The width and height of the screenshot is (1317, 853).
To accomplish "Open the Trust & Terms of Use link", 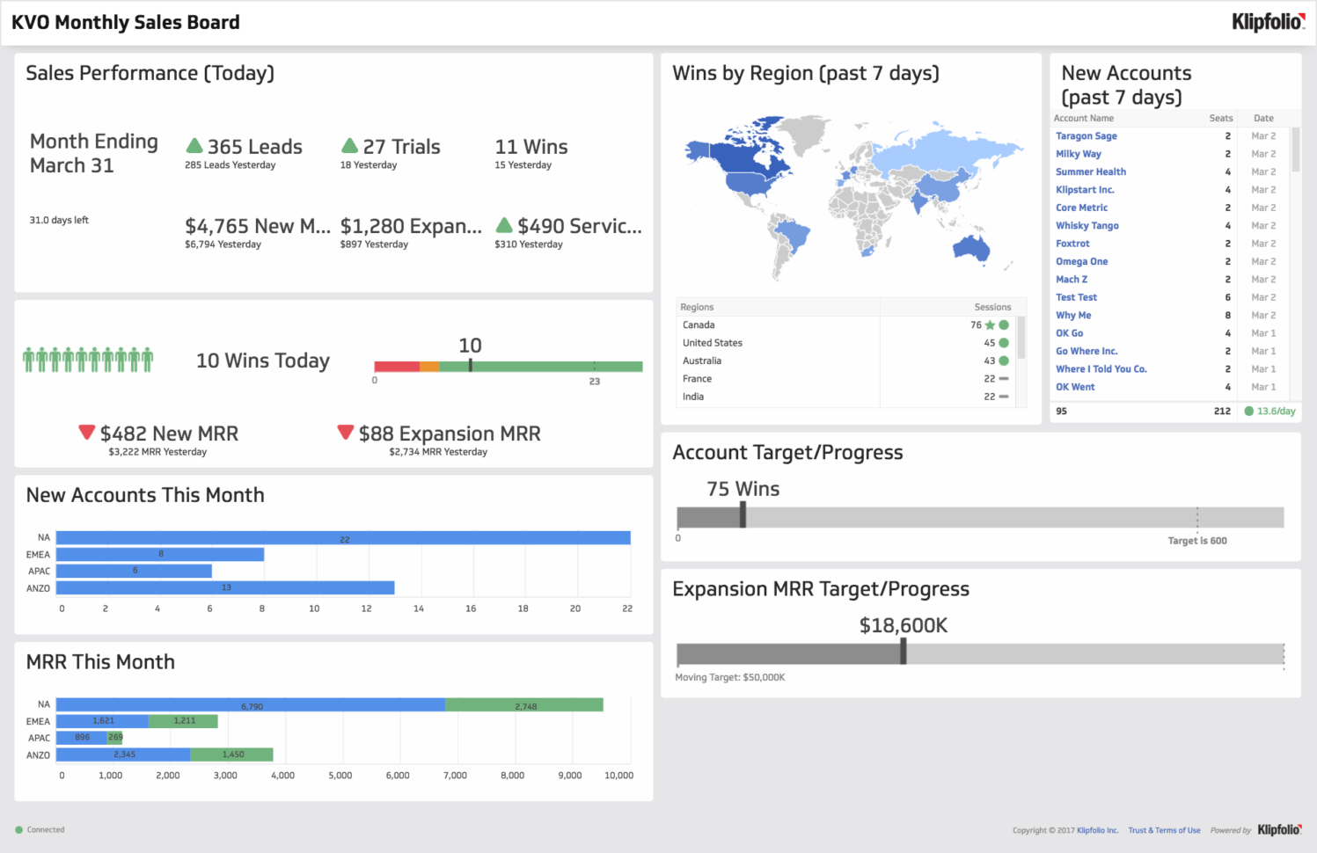I will pos(1163,829).
